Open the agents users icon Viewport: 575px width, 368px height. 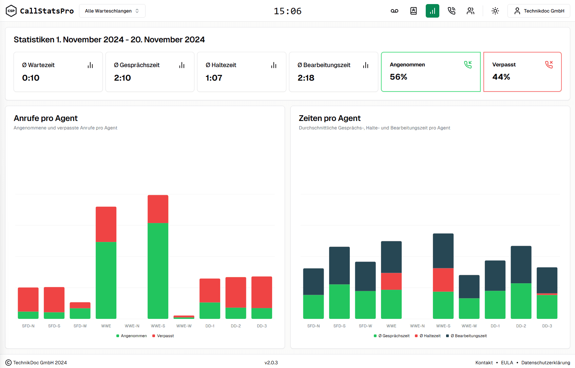471,11
